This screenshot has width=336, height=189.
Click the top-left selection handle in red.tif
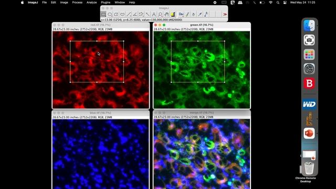(70, 41)
